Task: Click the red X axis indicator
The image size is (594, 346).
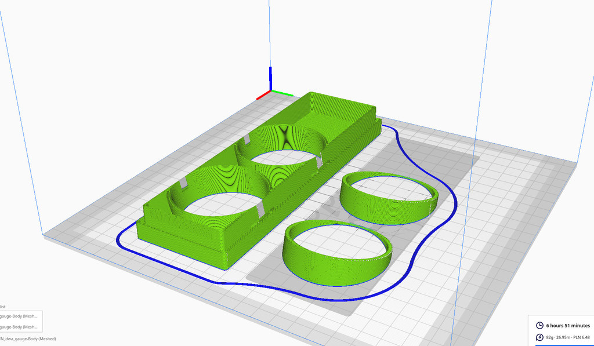Action: click(263, 94)
